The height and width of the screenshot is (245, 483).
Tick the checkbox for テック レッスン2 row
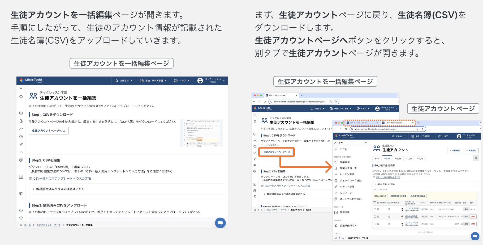click(x=375, y=224)
